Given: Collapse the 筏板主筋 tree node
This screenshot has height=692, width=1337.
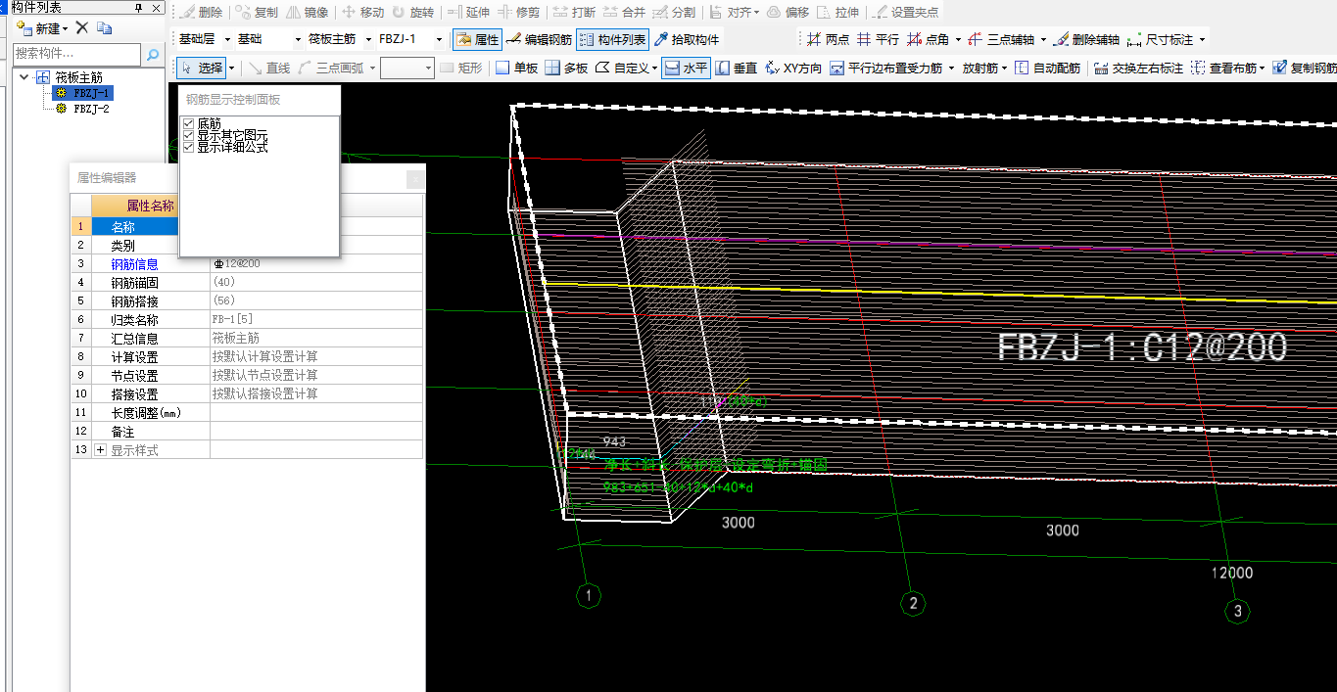Looking at the screenshot, I should 24,77.
